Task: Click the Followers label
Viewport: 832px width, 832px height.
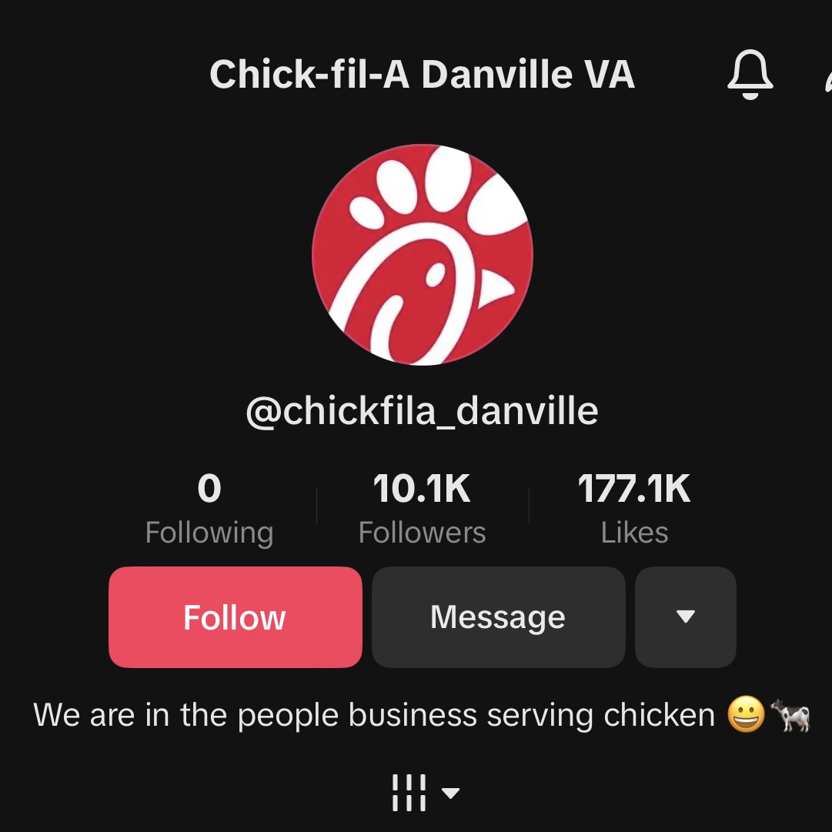Action: tap(422, 532)
